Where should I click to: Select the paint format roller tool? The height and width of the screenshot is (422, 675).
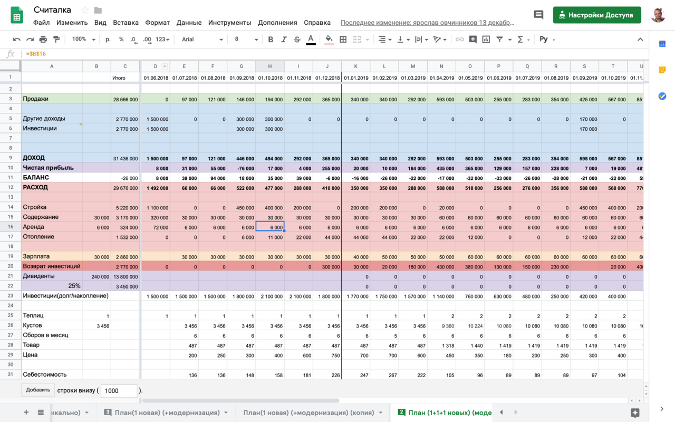56,40
